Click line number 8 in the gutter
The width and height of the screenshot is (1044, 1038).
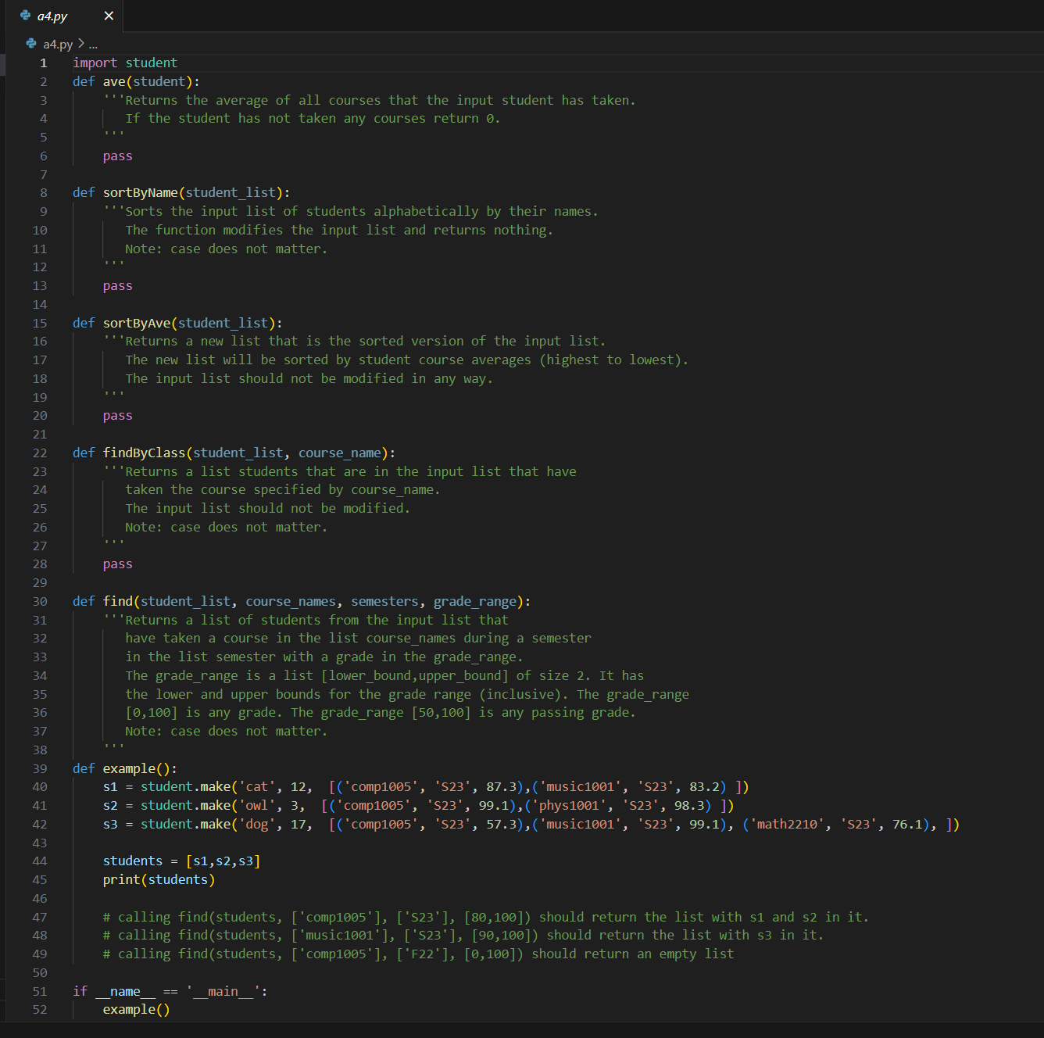[44, 193]
